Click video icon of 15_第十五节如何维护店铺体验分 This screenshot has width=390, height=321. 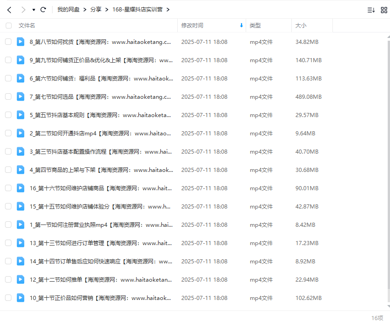21,206
